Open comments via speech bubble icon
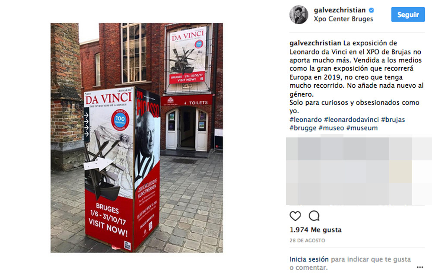 tap(314, 216)
